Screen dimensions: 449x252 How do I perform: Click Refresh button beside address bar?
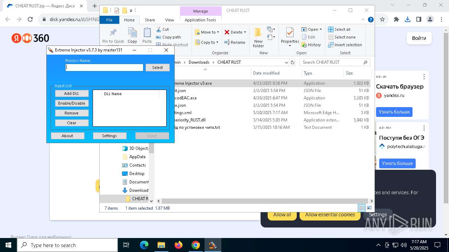coord(293,62)
